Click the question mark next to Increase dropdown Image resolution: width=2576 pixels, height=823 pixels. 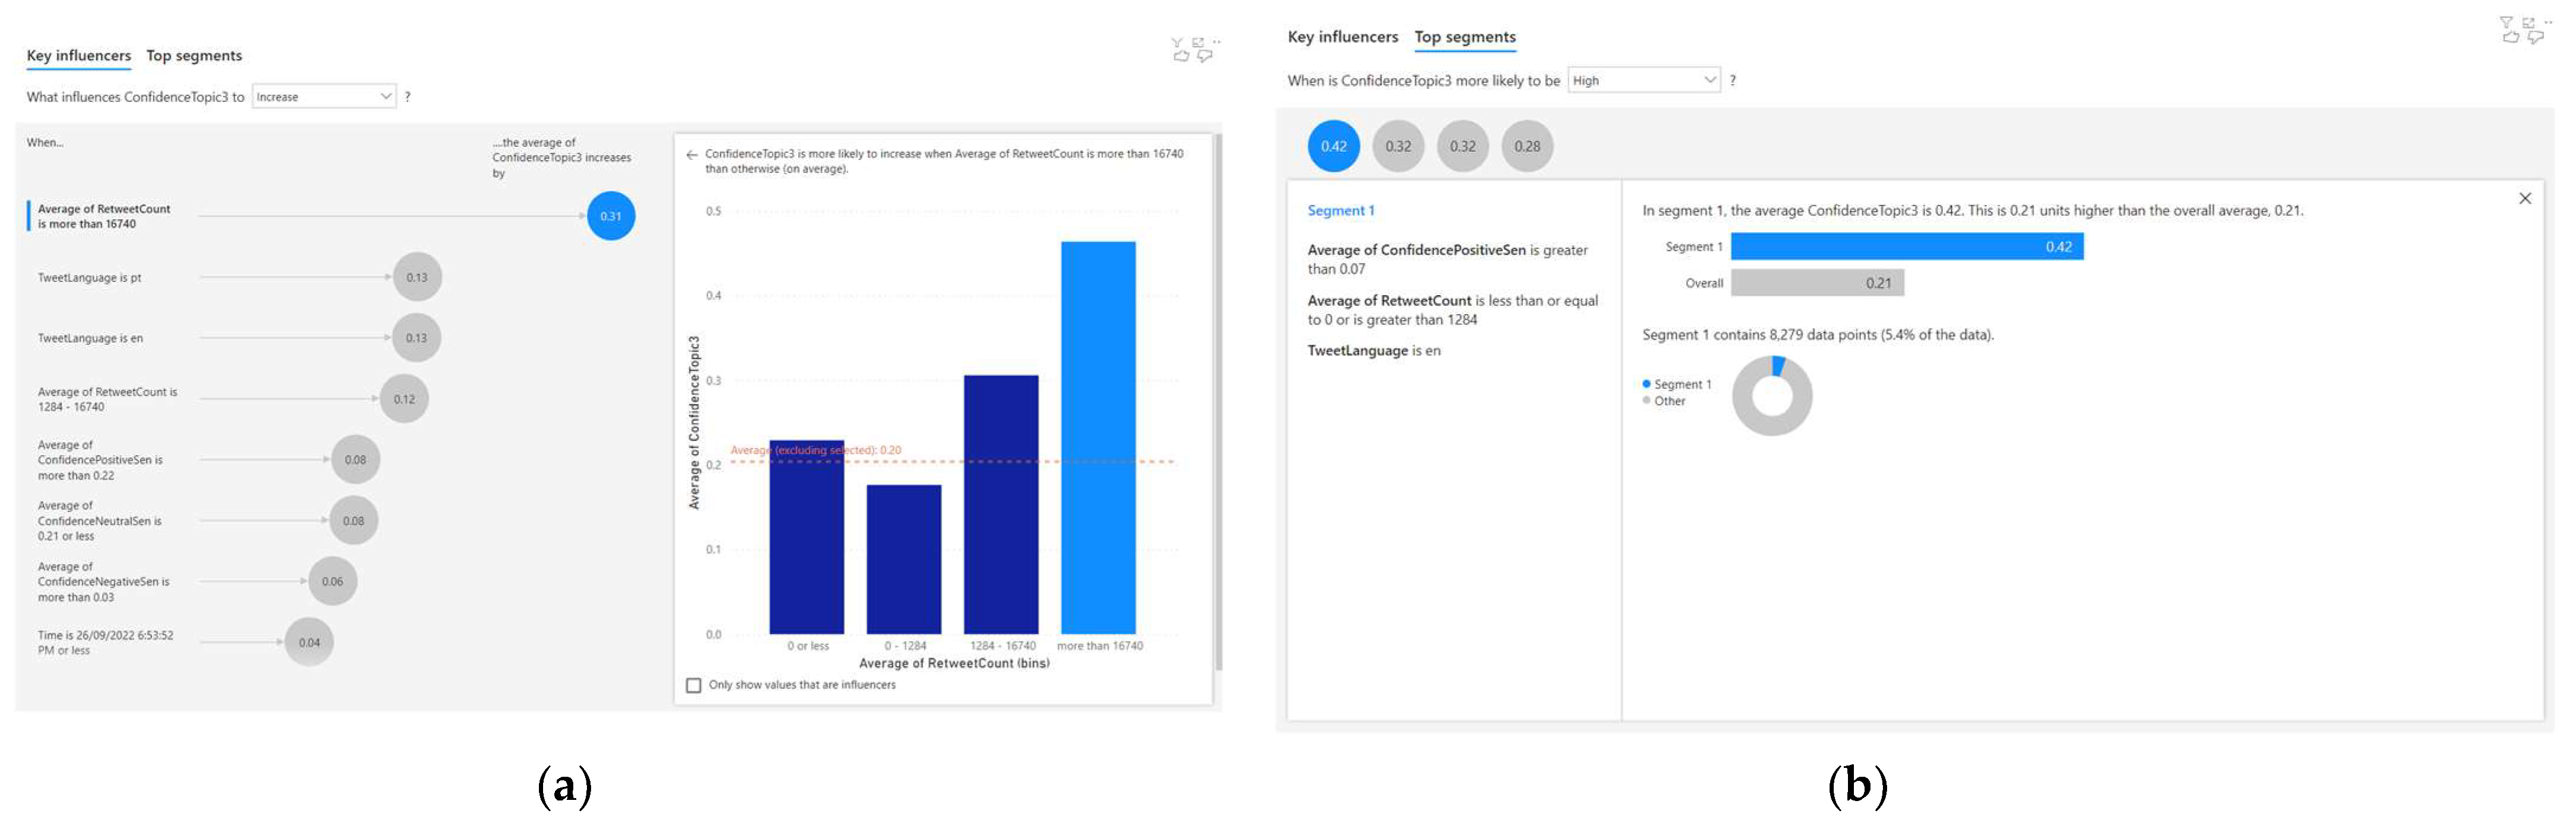point(408,97)
